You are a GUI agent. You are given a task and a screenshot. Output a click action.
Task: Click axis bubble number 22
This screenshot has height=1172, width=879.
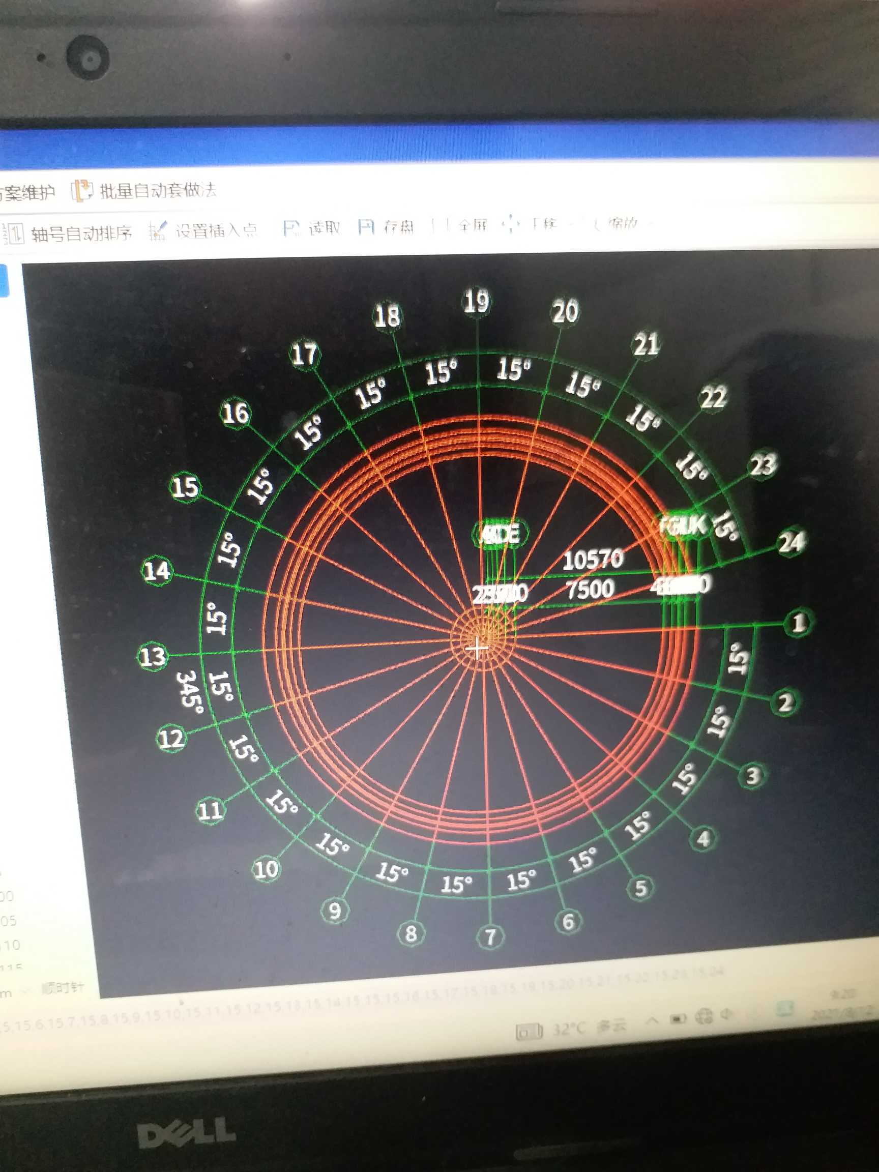pos(713,397)
